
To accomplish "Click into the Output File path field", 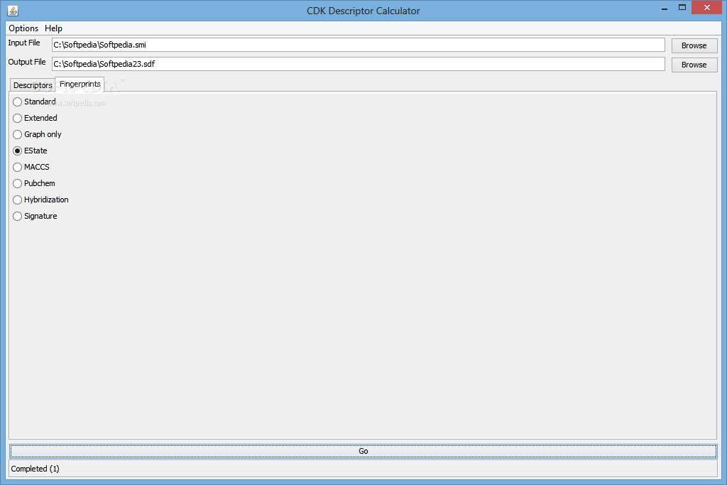I will [358, 64].
